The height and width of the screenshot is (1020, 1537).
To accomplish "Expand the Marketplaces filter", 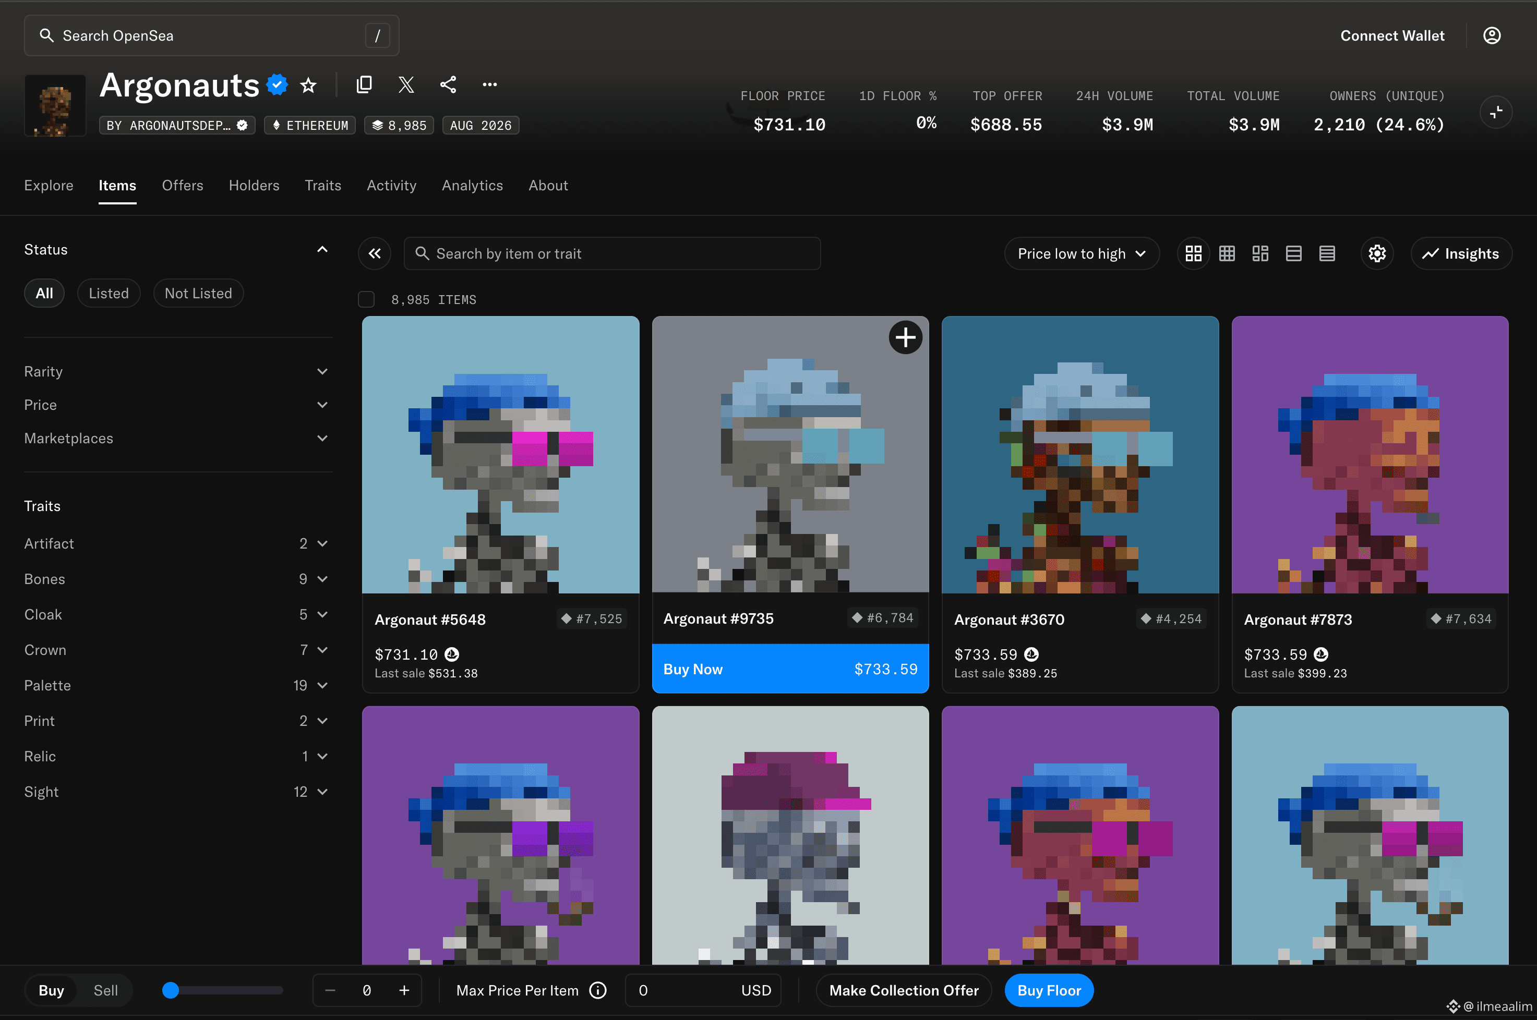I will pyautogui.click(x=176, y=439).
